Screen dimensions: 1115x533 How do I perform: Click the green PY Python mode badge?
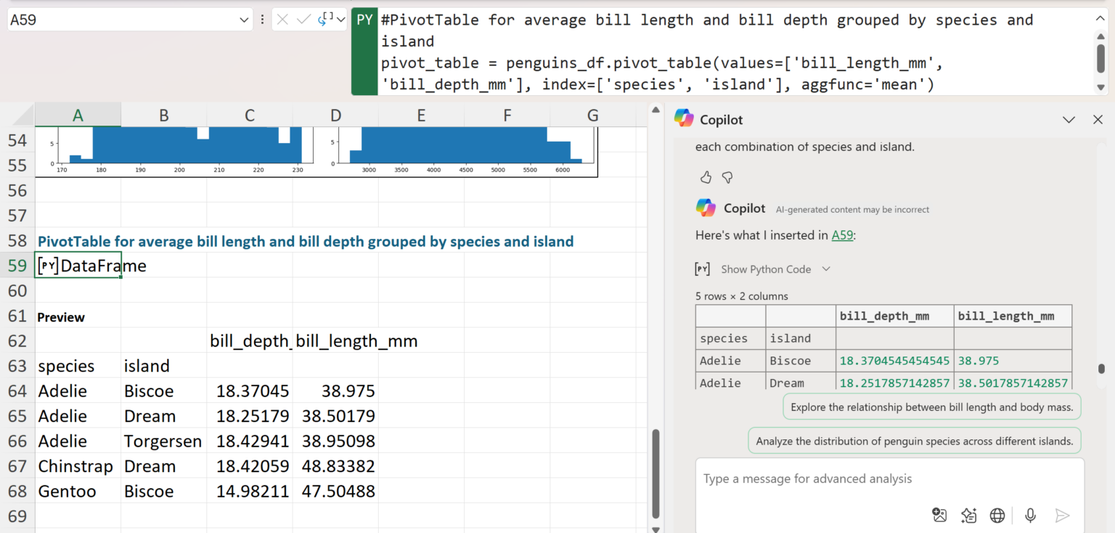[364, 20]
